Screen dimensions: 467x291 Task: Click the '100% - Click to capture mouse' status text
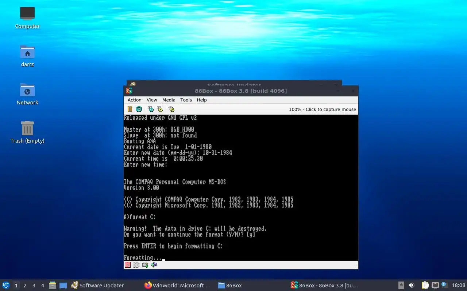pos(323,109)
